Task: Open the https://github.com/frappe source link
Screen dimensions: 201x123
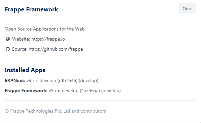Action: click(x=56, y=49)
